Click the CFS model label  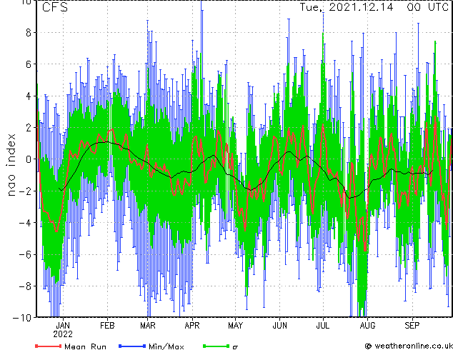pos(55,7)
